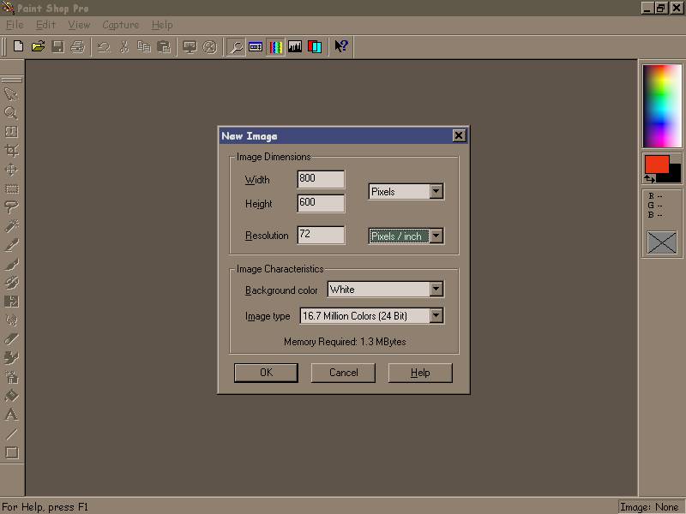Toggle the Control Palette toolbar icon

256,46
